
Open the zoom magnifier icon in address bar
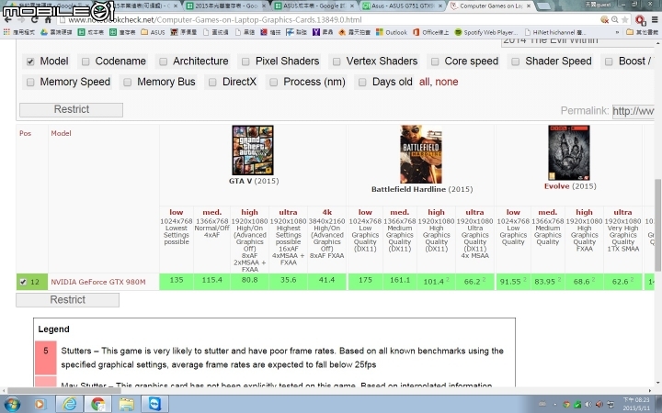(x=615, y=20)
